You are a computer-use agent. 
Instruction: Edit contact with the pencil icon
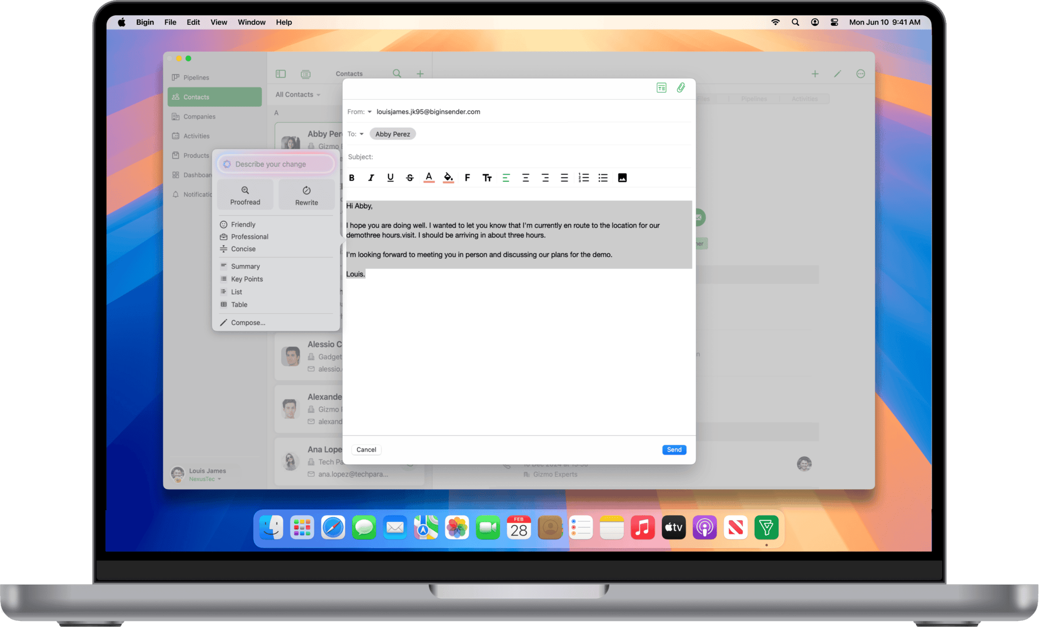pyautogui.click(x=837, y=74)
